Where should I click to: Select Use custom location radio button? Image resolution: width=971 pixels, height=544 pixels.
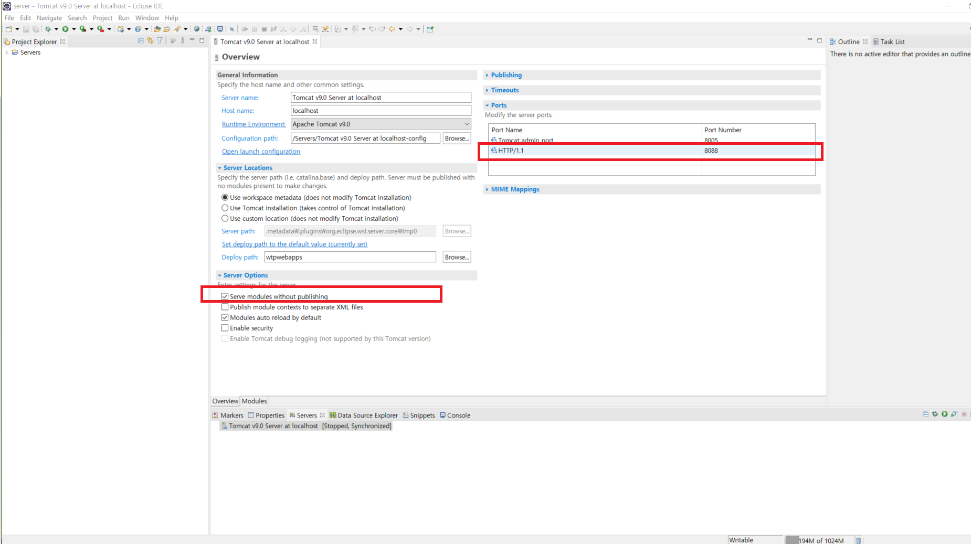[225, 219]
